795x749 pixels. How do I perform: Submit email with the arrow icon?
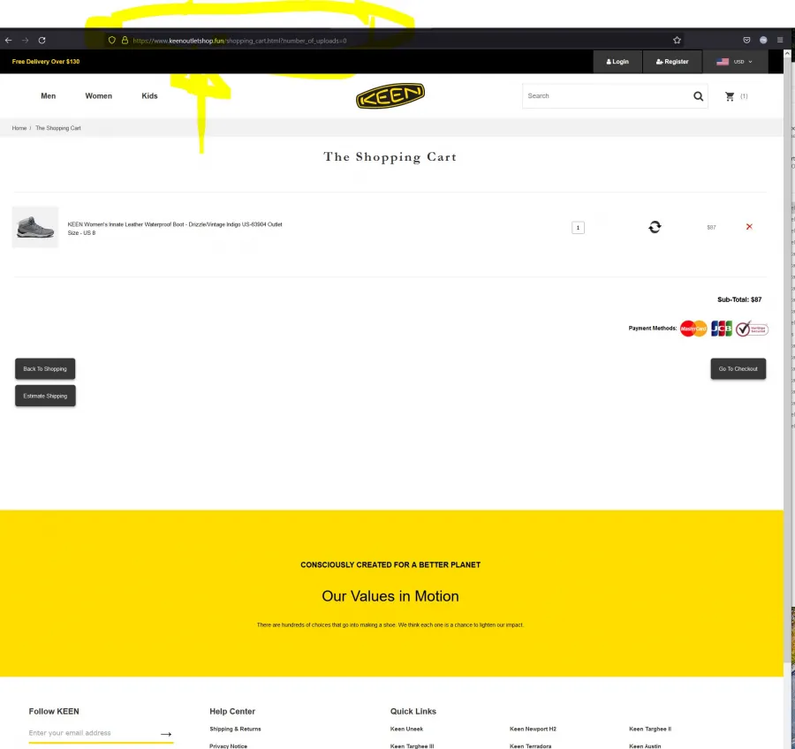tap(166, 734)
